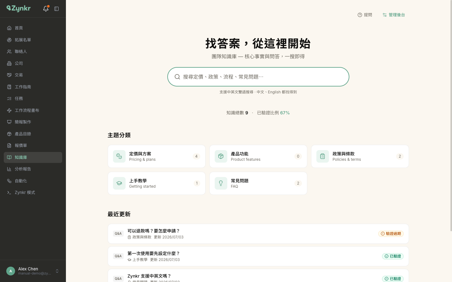Screen dimensions: 452x282
Task: Click the 驗證過期 status badge
Action: click(391, 234)
